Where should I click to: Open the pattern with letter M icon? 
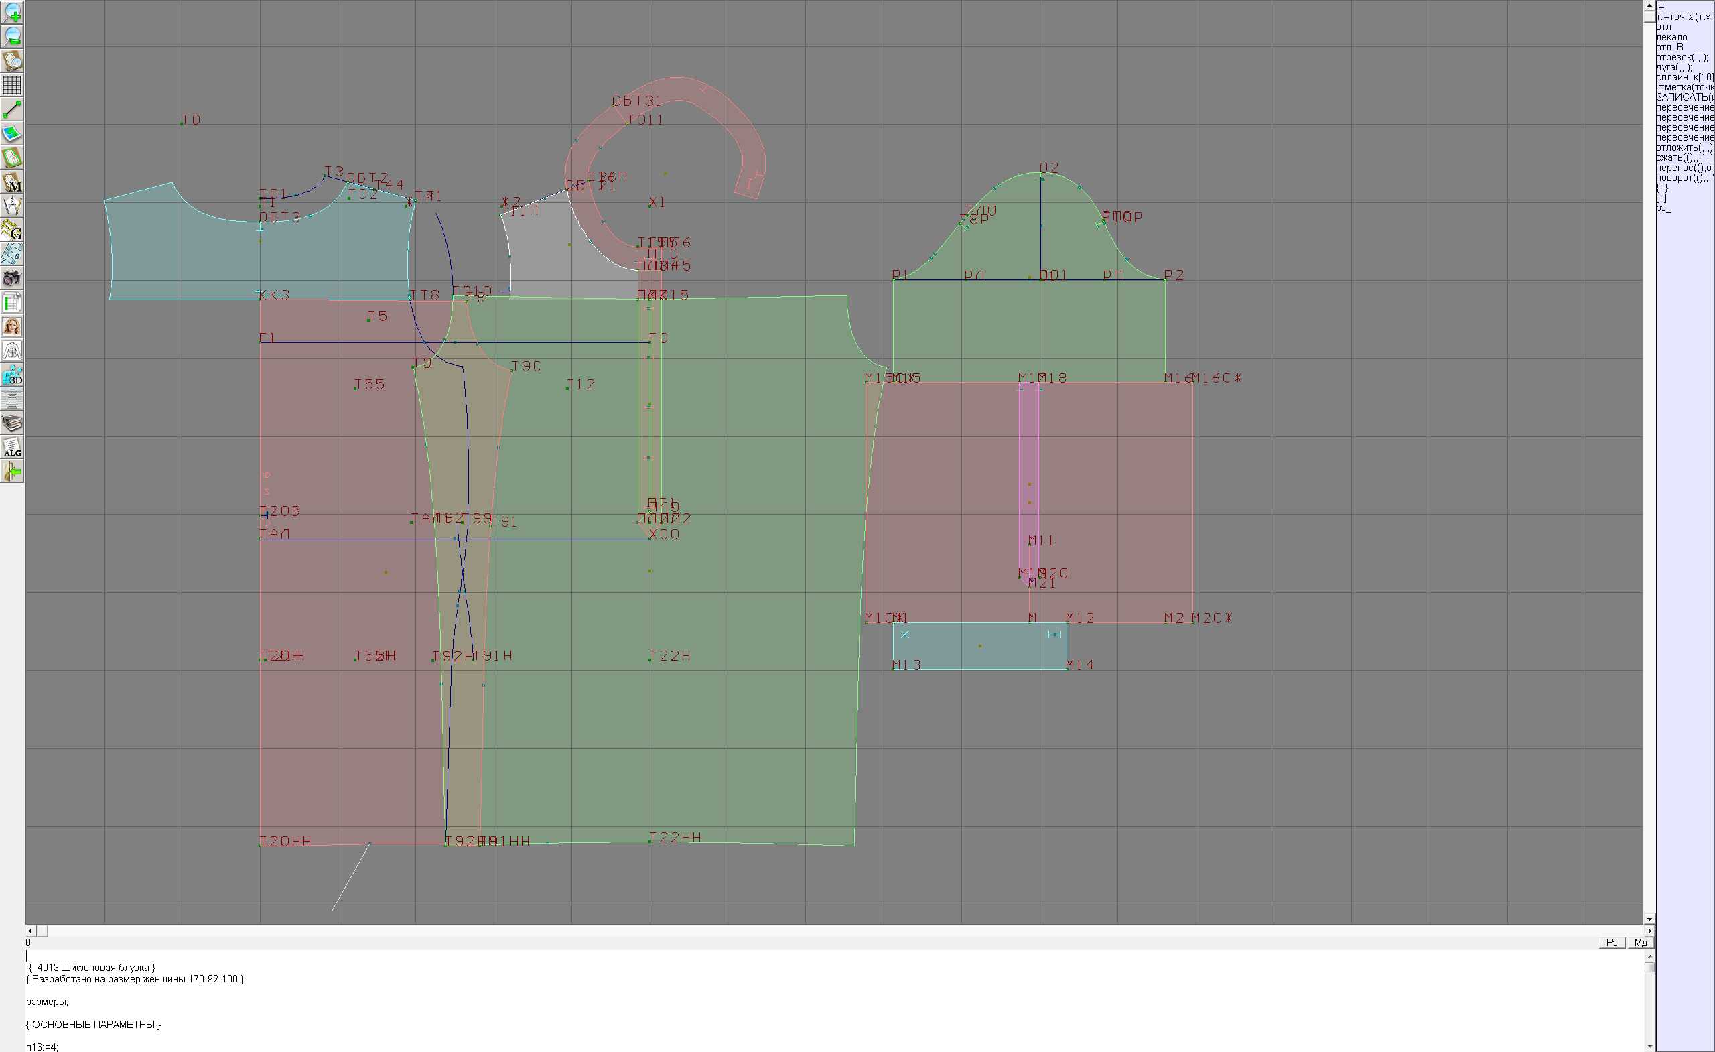click(12, 182)
